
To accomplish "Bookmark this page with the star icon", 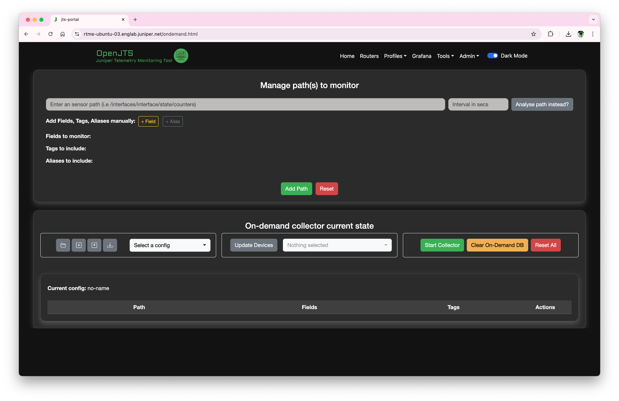I will [x=533, y=34].
